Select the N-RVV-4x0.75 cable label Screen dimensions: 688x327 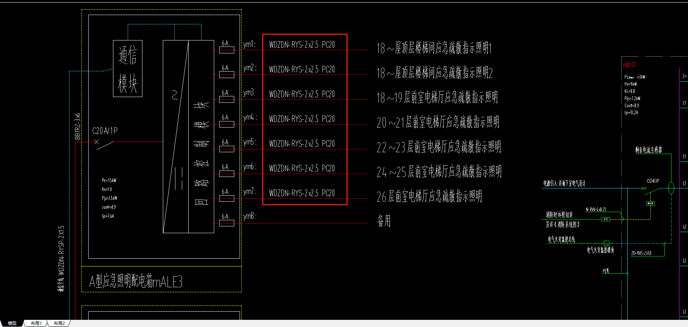(x=596, y=210)
